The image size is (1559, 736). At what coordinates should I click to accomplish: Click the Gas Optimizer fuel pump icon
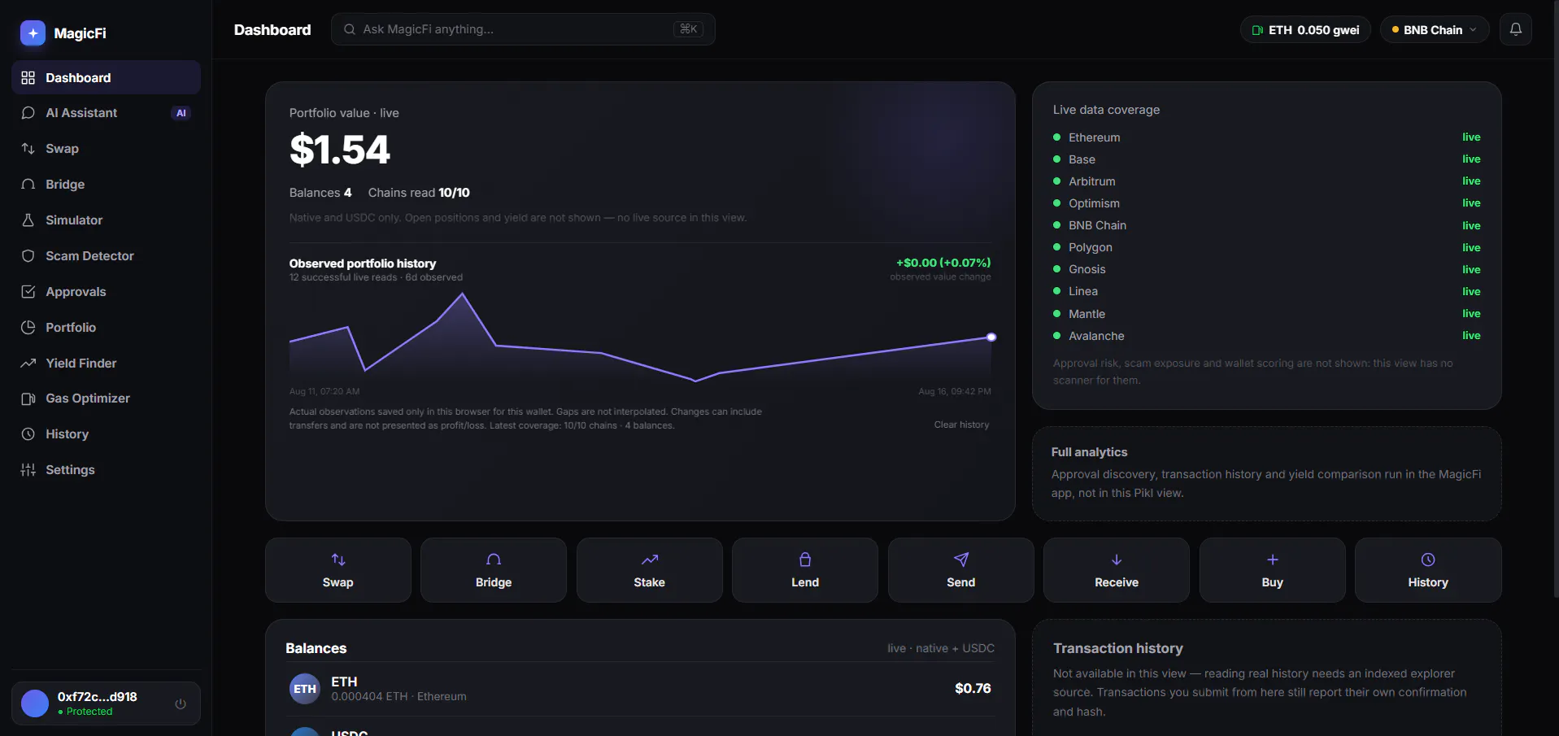click(x=28, y=398)
